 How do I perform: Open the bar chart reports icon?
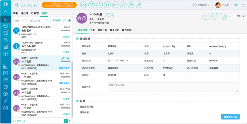click(x=6, y=66)
